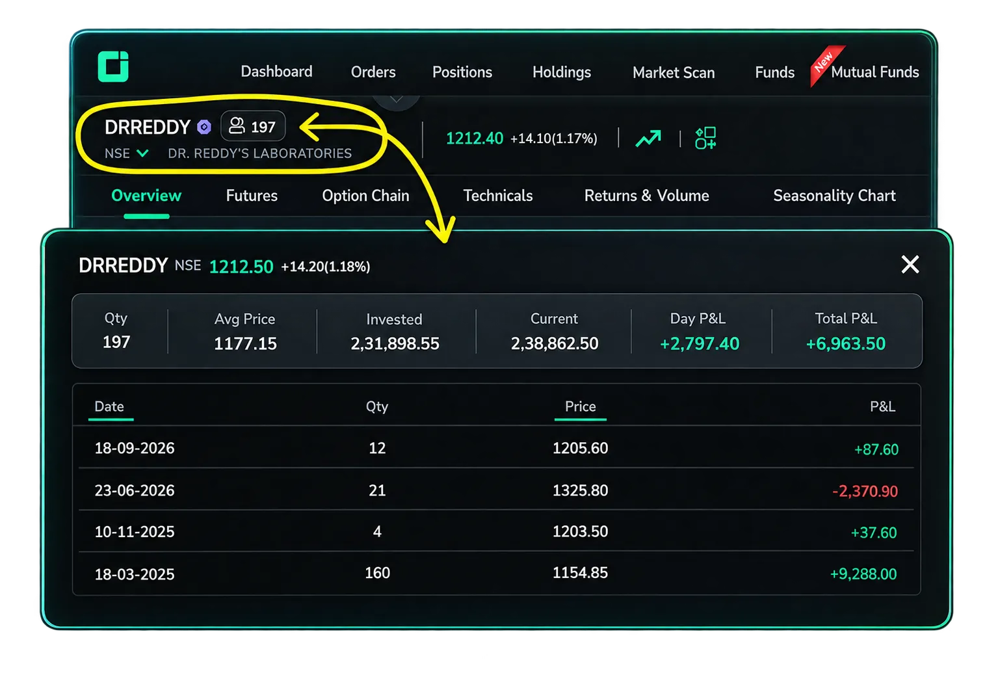The height and width of the screenshot is (675, 985).
Task: Click price 1154.85 in the table
Action: (580, 573)
